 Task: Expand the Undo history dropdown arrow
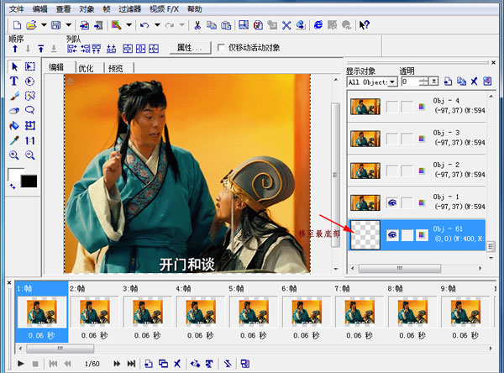tap(157, 24)
